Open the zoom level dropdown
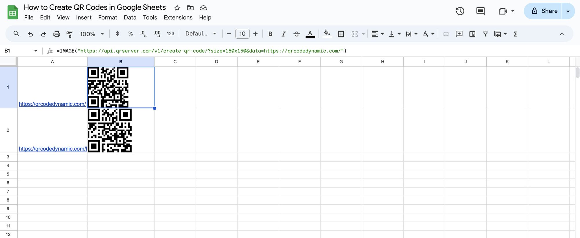 tap(92, 34)
